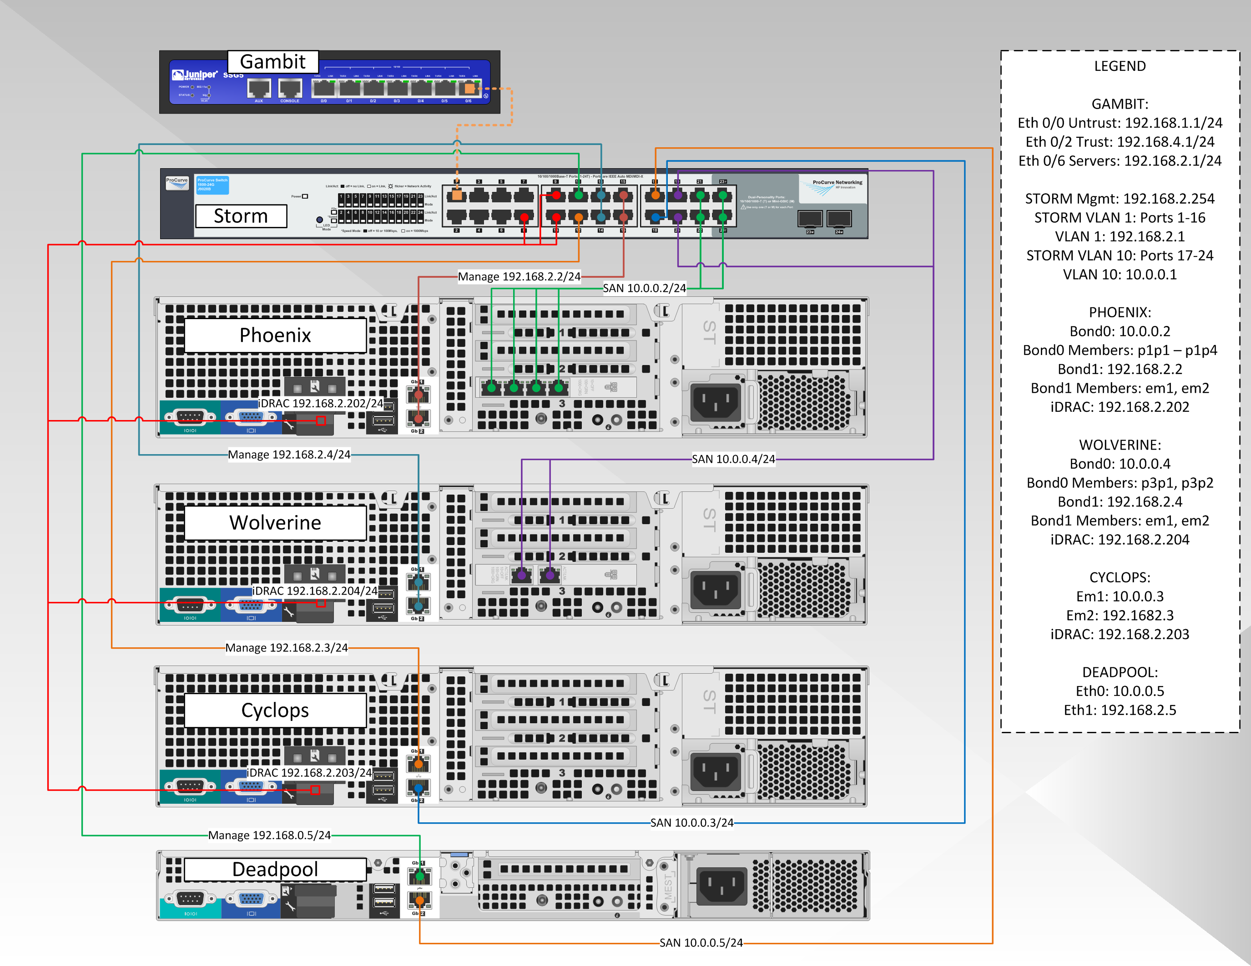Click the Juniper Networks logo on Gambit
This screenshot has height=966, width=1251.
click(x=194, y=75)
